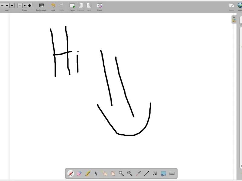Choose the thickest line width

click(12, 5)
